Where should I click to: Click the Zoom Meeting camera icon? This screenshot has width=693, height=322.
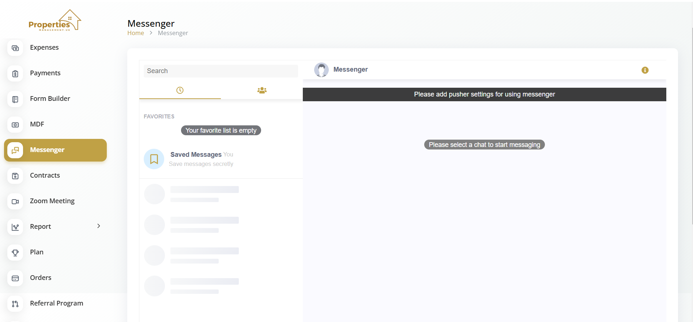pos(15,201)
